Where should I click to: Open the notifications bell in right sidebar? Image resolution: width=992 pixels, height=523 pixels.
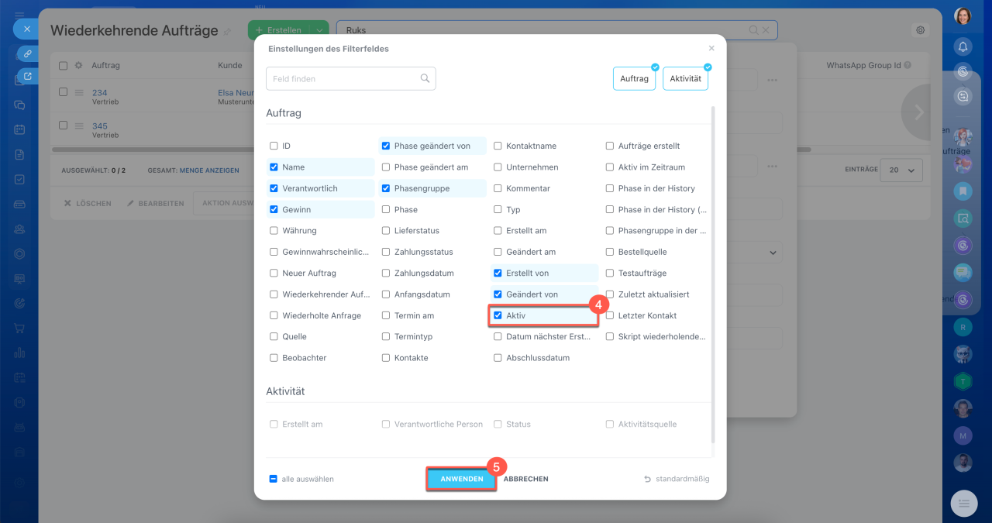[x=963, y=47]
